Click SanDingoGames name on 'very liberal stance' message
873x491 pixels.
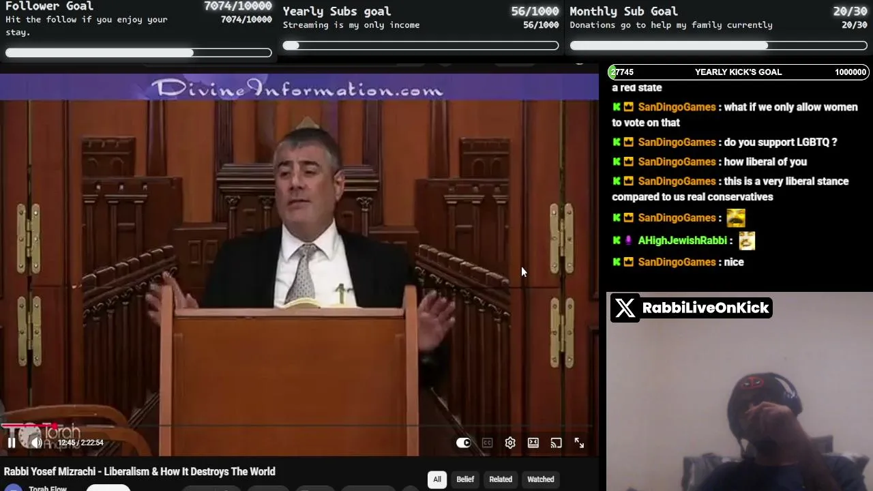pyautogui.click(x=677, y=181)
